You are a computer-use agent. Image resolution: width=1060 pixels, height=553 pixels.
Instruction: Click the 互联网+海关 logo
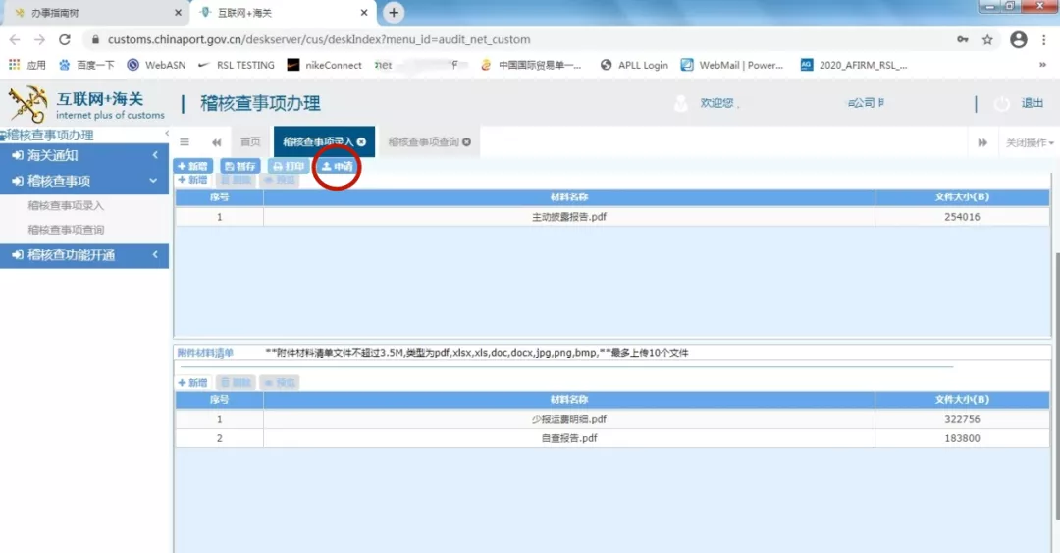click(x=85, y=105)
